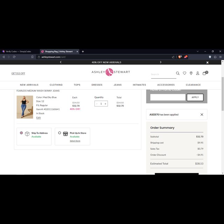224x224 pixels.
Task: Click the page vertical scrollbar
Action: pyautogui.click(x=223, y=94)
